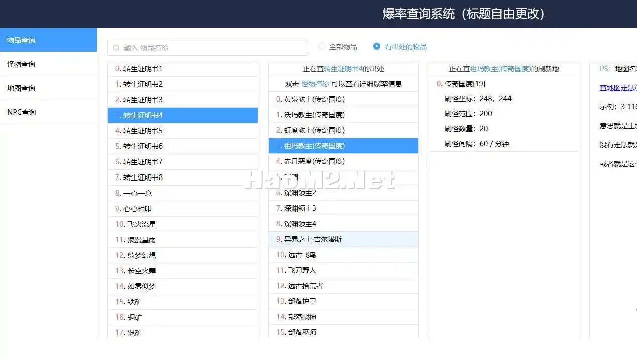Select monster 深渊领主4
The height and width of the screenshot is (358, 637).
(343, 224)
